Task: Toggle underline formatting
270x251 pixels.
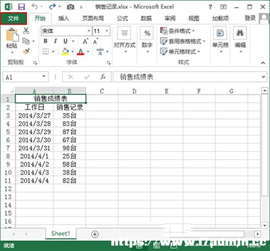Action: (x=65, y=41)
